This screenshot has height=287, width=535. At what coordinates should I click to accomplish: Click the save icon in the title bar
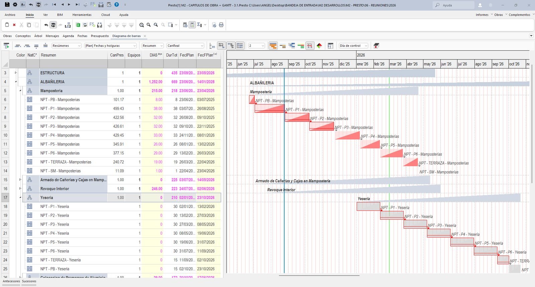[x=7, y=5]
